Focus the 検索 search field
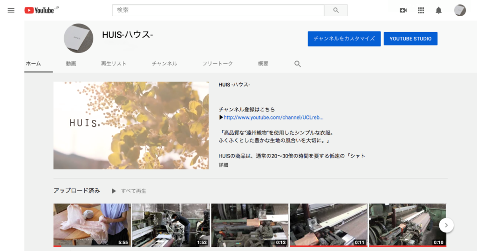477x251 pixels. point(218,10)
